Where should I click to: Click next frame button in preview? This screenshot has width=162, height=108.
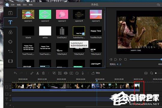pos(120,59)
